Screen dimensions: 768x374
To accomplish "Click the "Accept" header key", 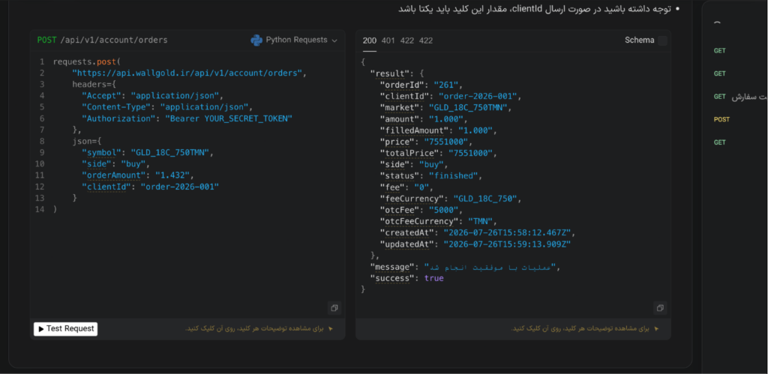I will [101, 95].
